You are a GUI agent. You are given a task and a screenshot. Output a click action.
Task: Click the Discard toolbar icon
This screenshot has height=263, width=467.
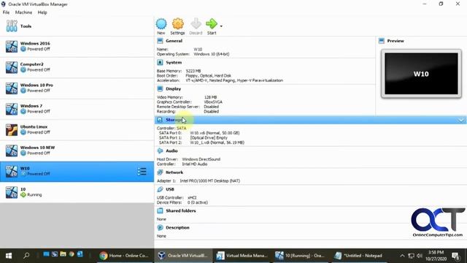[196, 24]
